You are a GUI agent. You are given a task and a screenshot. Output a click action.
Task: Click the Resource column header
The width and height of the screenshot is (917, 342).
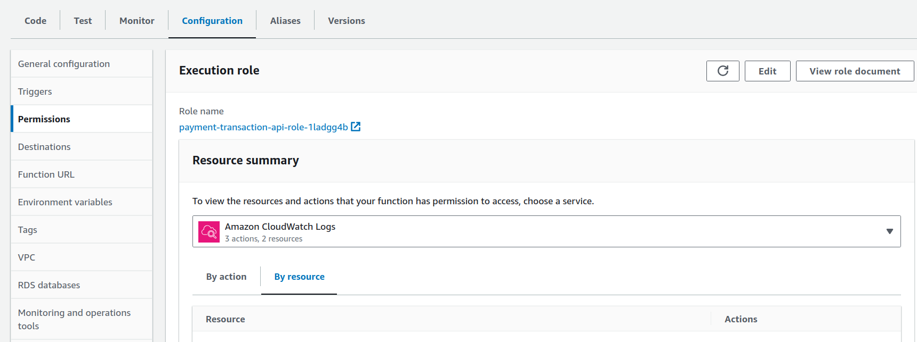[226, 319]
